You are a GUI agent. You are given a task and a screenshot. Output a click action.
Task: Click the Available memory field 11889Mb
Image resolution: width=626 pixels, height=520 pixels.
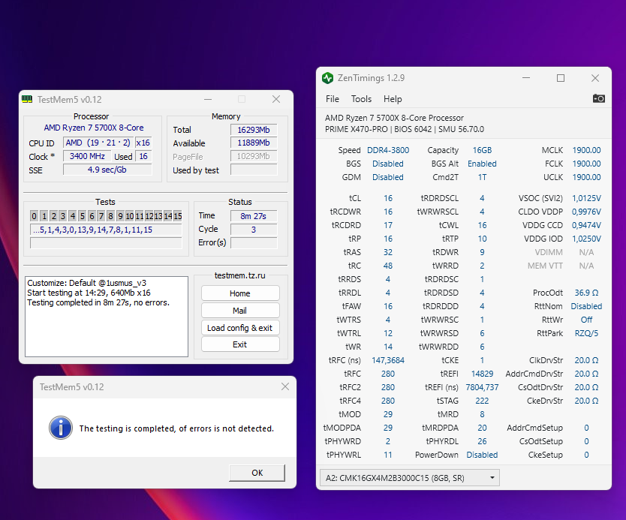click(x=254, y=143)
